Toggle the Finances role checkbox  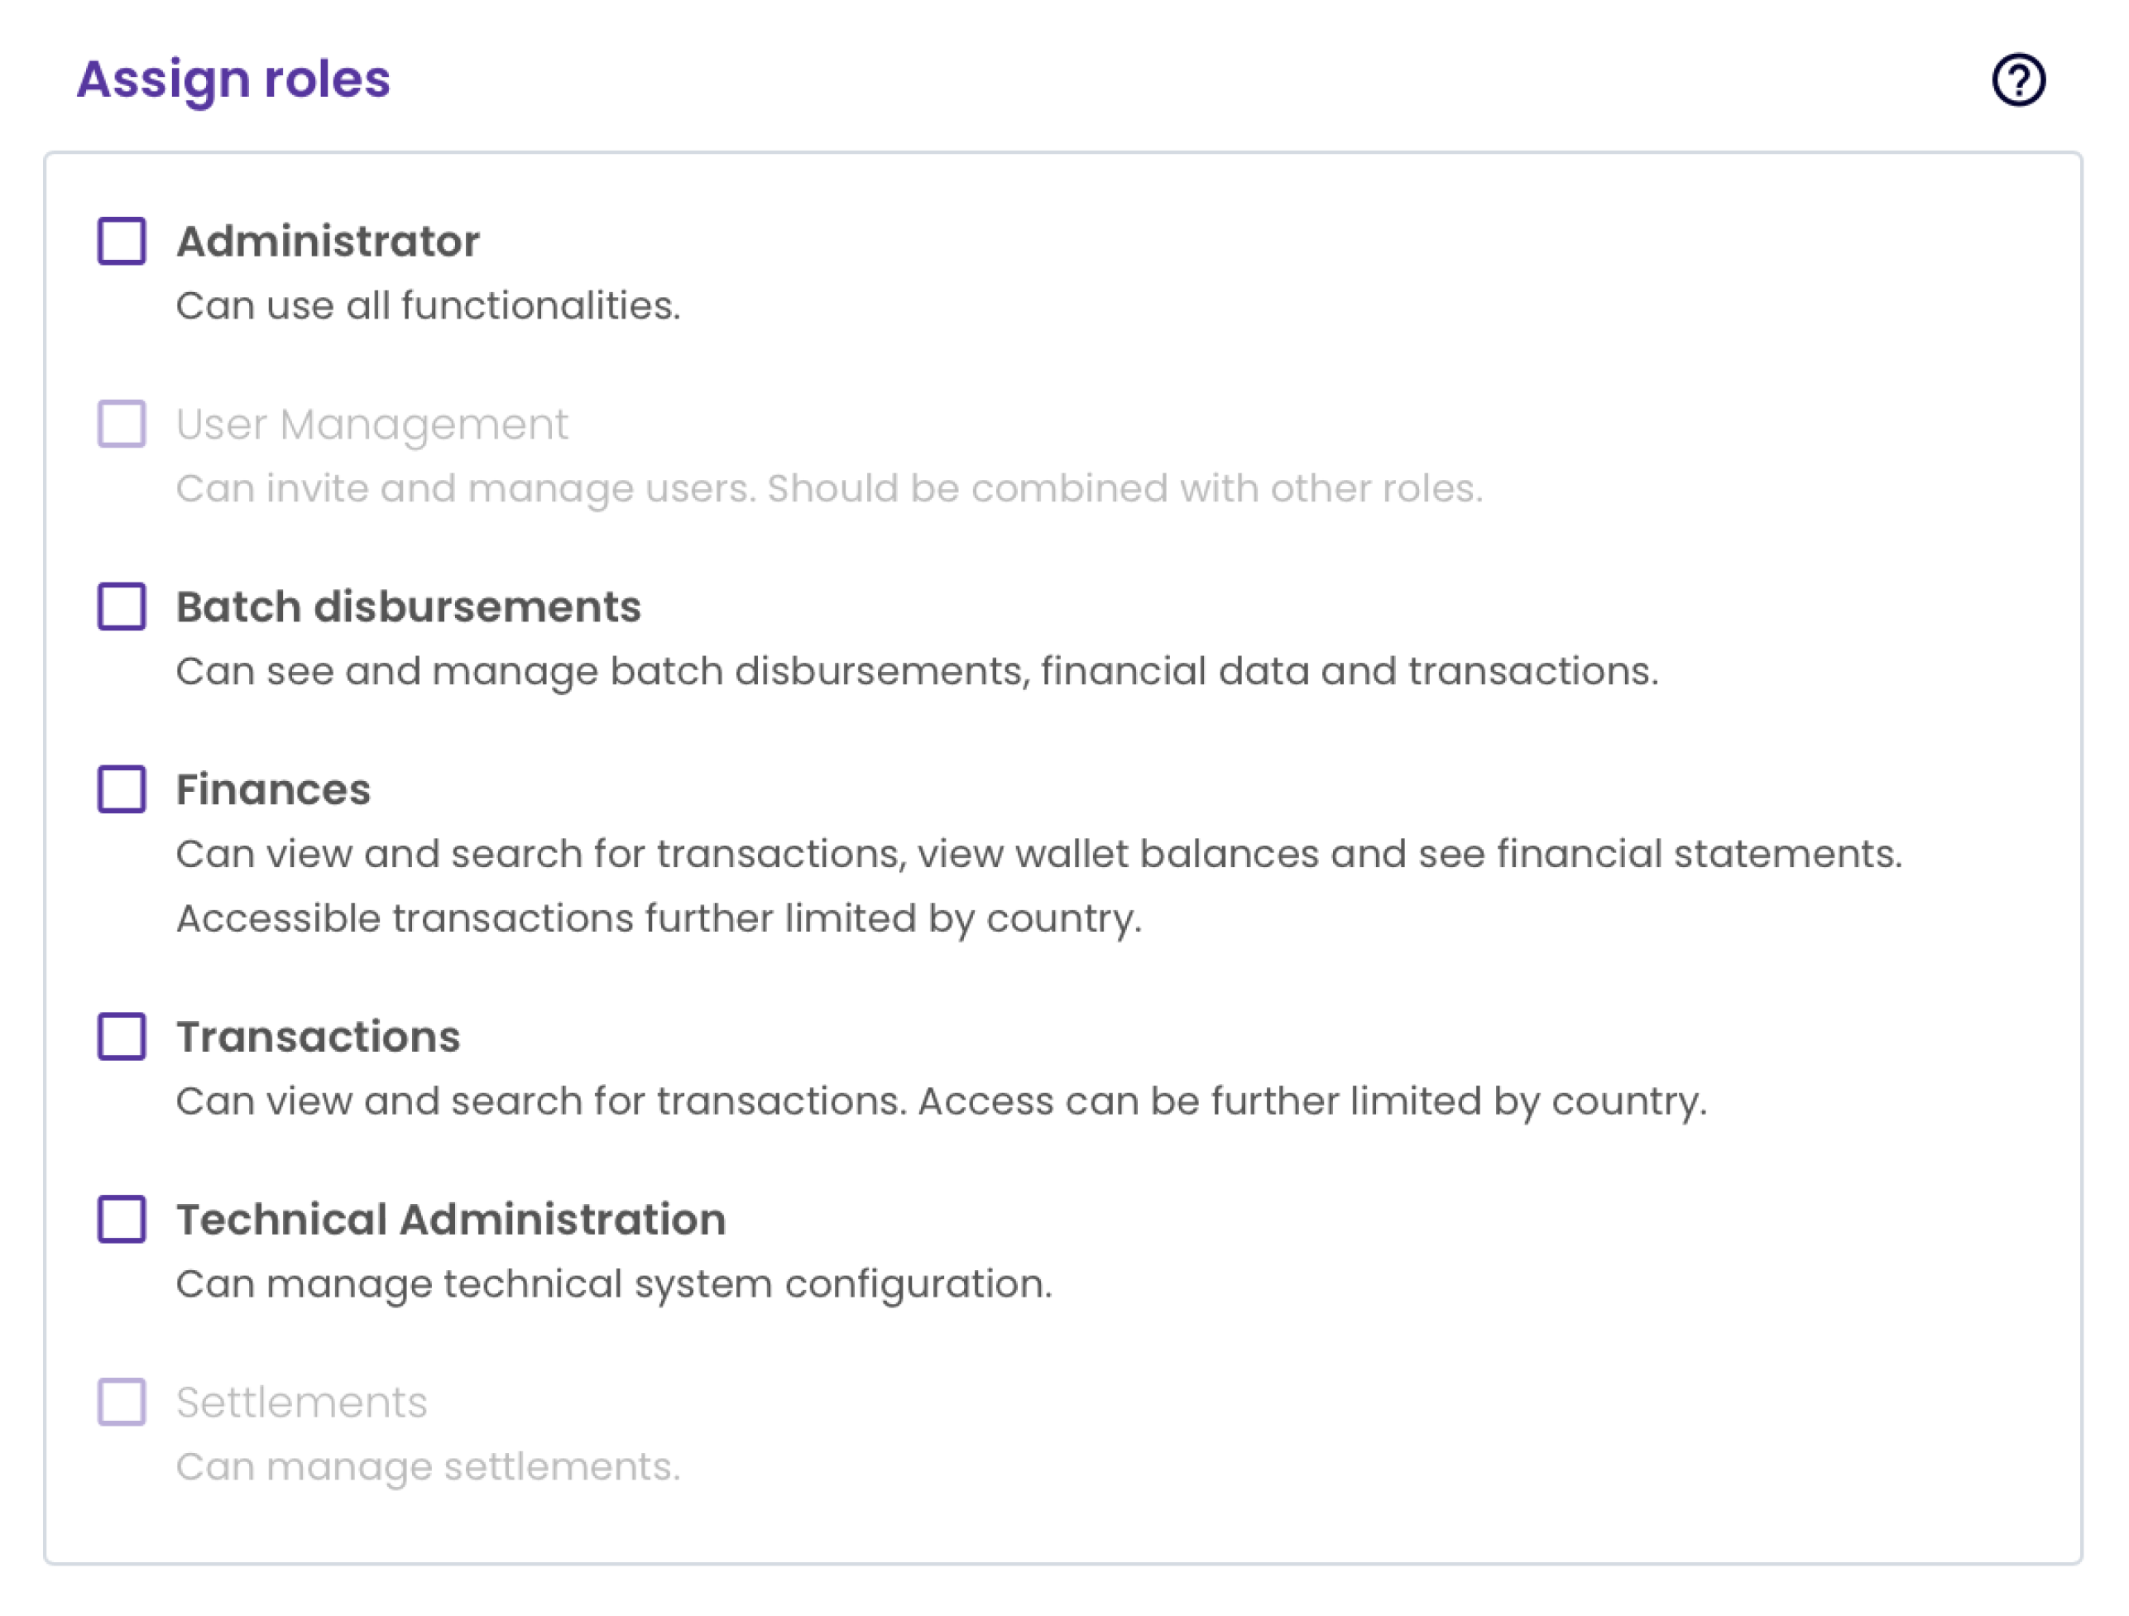coord(122,789)
